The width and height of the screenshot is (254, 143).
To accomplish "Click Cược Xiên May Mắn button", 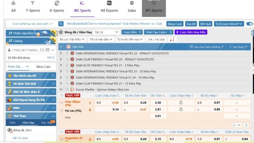I will click(191, 32).
